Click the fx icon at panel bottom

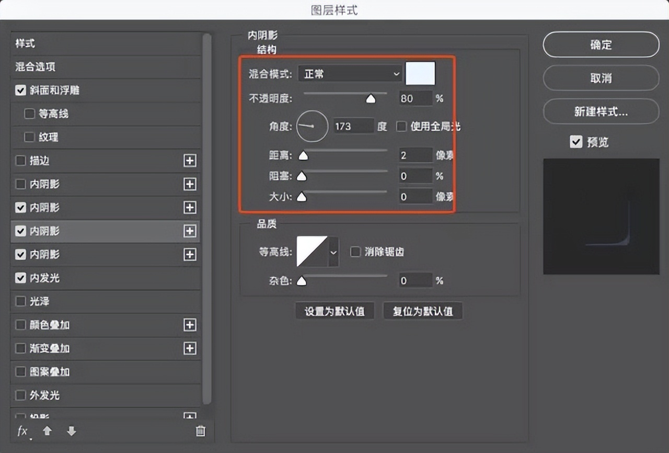(x=21, y=431)
